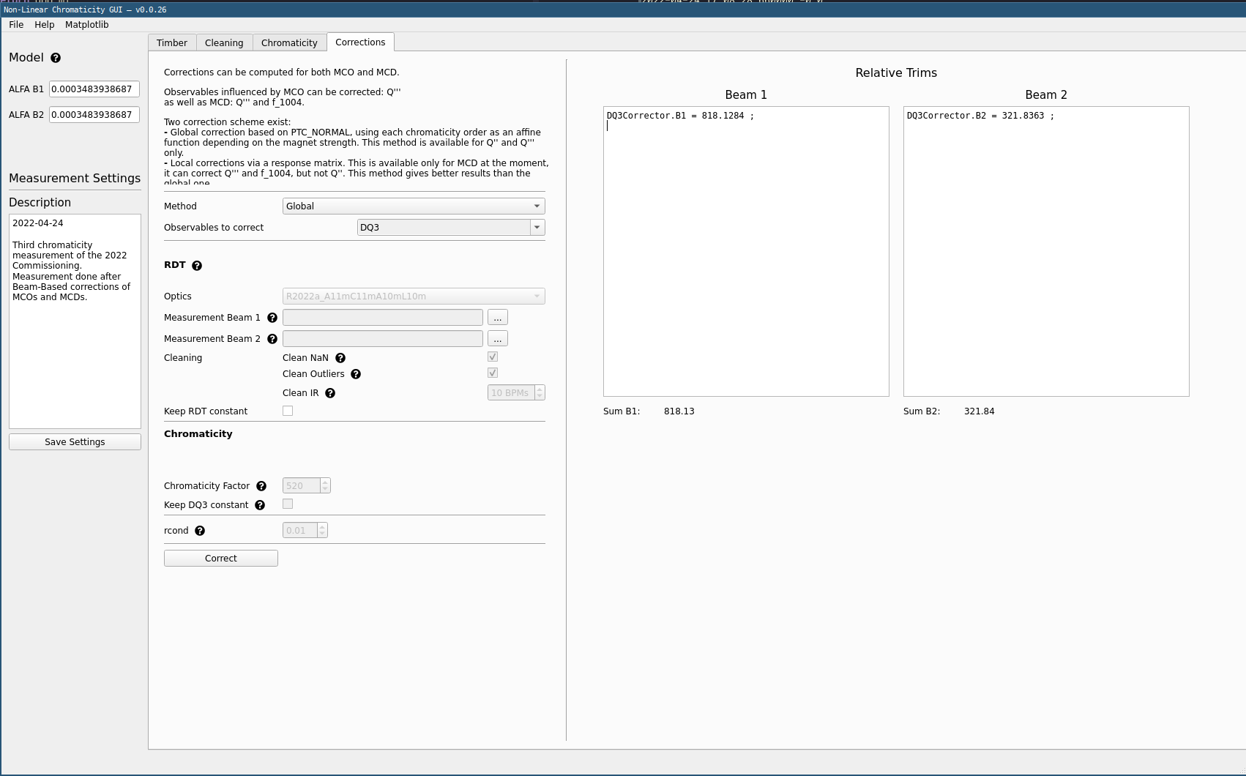
Task: Click the Measurement Beam 2 path field
Action: (x=383, y=339)
